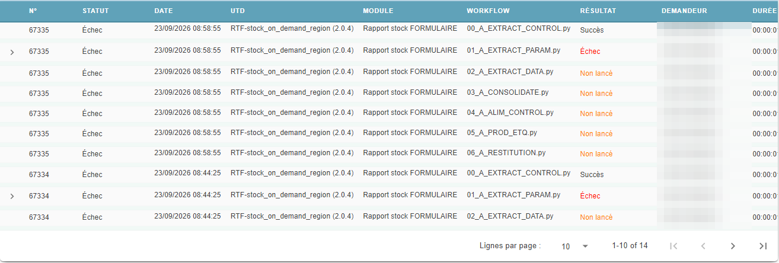Expand the 01_A_EXTRACT_PARAM.py row of run 67335

pyautogui.click(x=12, y=52)
